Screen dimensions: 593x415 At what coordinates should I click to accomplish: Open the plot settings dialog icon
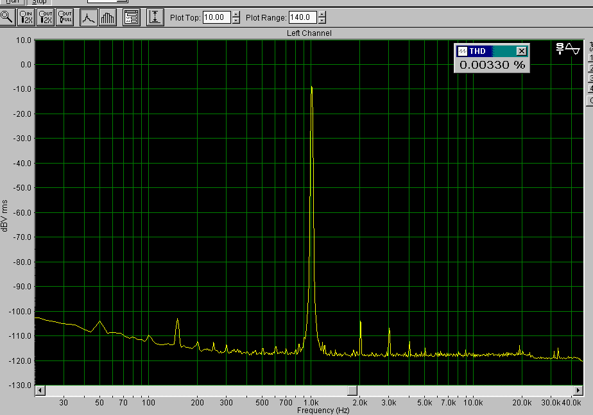[132, 17]
